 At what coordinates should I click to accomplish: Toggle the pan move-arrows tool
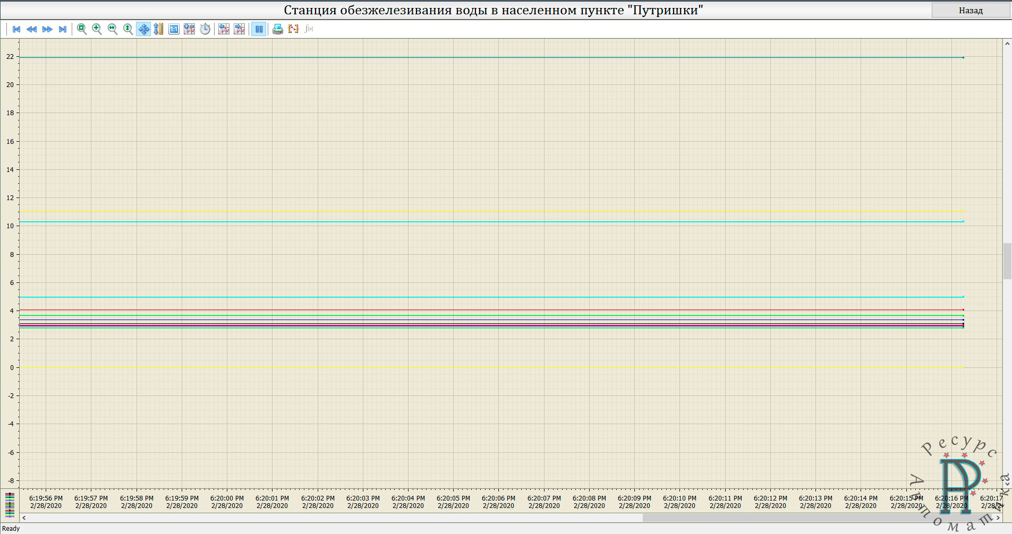tap(143, 29)
